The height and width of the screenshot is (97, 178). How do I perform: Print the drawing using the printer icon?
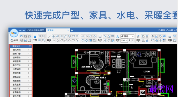coord(22,40)
